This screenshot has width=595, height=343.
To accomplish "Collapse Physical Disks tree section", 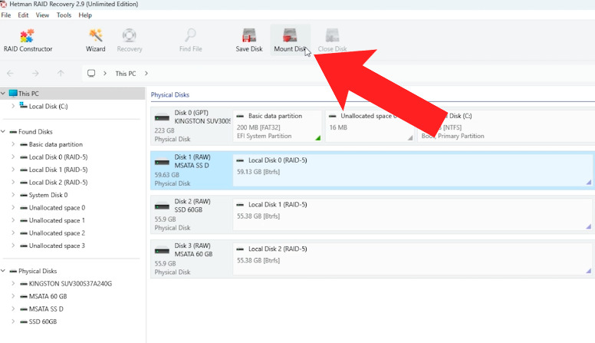I will click(3, 271).
